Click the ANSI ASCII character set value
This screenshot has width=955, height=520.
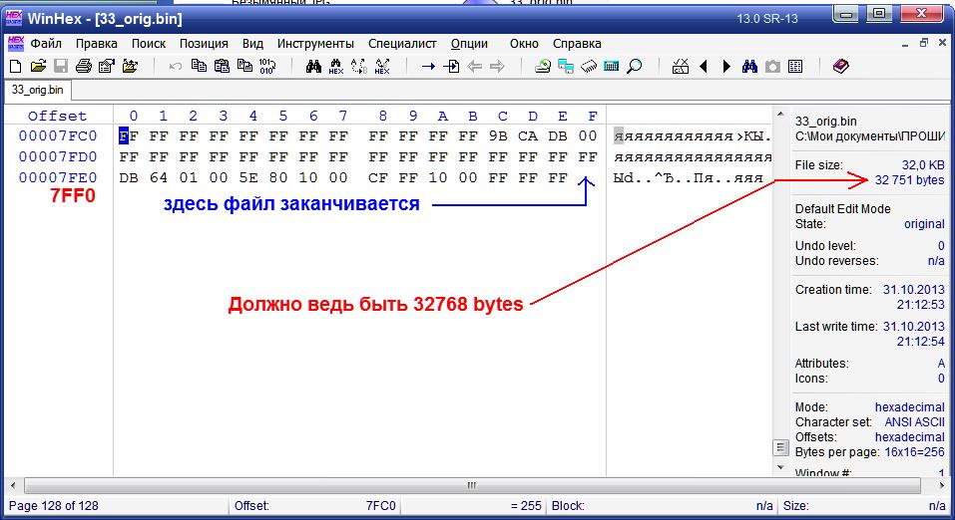click(x=915, y=422)
